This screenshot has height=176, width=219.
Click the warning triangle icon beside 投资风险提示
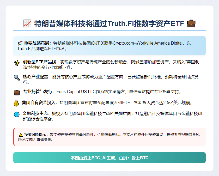[21, 135]
